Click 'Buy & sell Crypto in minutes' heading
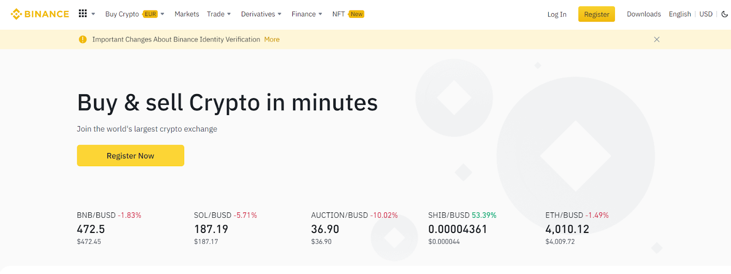 coord(228,103)
